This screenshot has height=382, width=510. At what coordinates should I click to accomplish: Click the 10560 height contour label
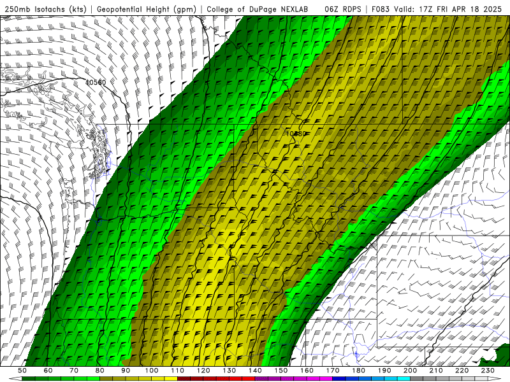click(x=96, y=83)
